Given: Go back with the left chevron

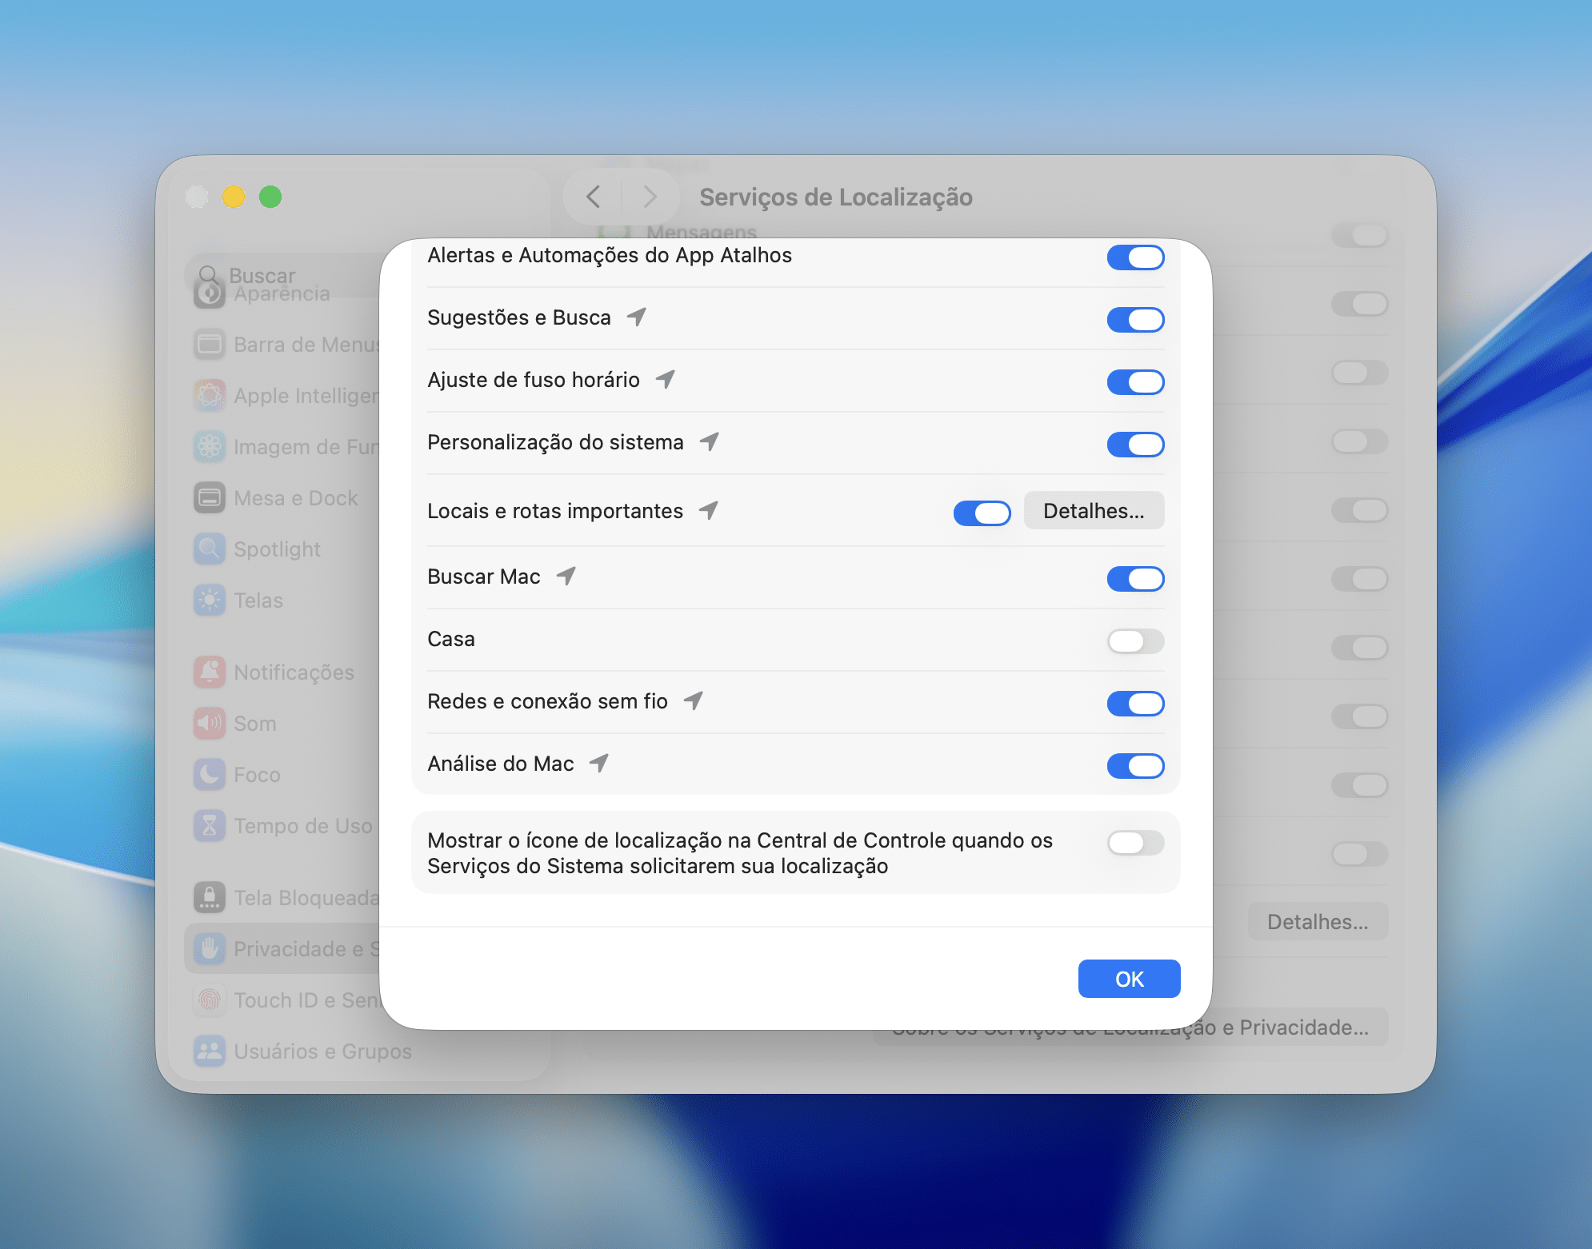Looking at the screenshot, I should [593, 197].
